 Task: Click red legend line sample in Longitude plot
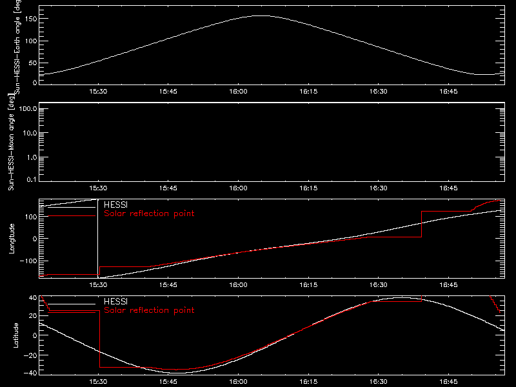pos(72,216)
